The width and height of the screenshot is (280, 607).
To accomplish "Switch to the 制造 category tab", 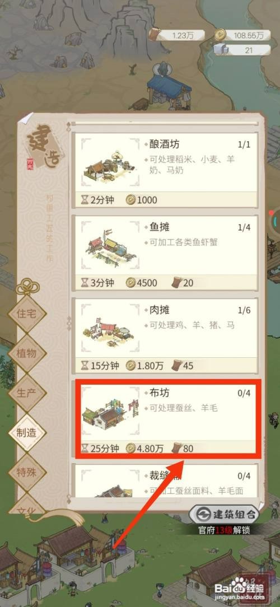I will (27, 433).
